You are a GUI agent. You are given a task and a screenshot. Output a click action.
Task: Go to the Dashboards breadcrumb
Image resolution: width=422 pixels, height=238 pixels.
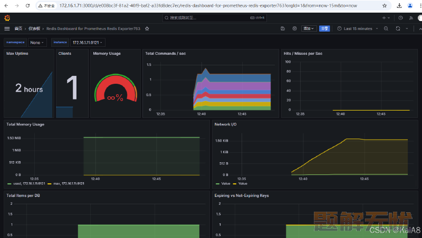pyautogui.click(x=34, y=28)
